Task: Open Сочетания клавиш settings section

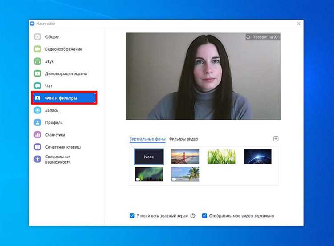Action: click(x=62, y=147)
